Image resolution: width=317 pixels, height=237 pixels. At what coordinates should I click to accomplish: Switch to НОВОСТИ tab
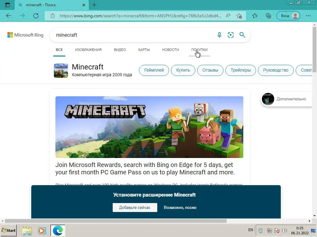tap(171, 50)
